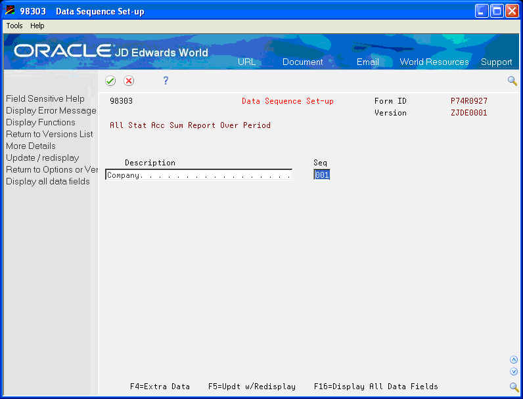Select Field Sensitive Help
The width and height of the screenshot is (523, 399).
point(45,98)
